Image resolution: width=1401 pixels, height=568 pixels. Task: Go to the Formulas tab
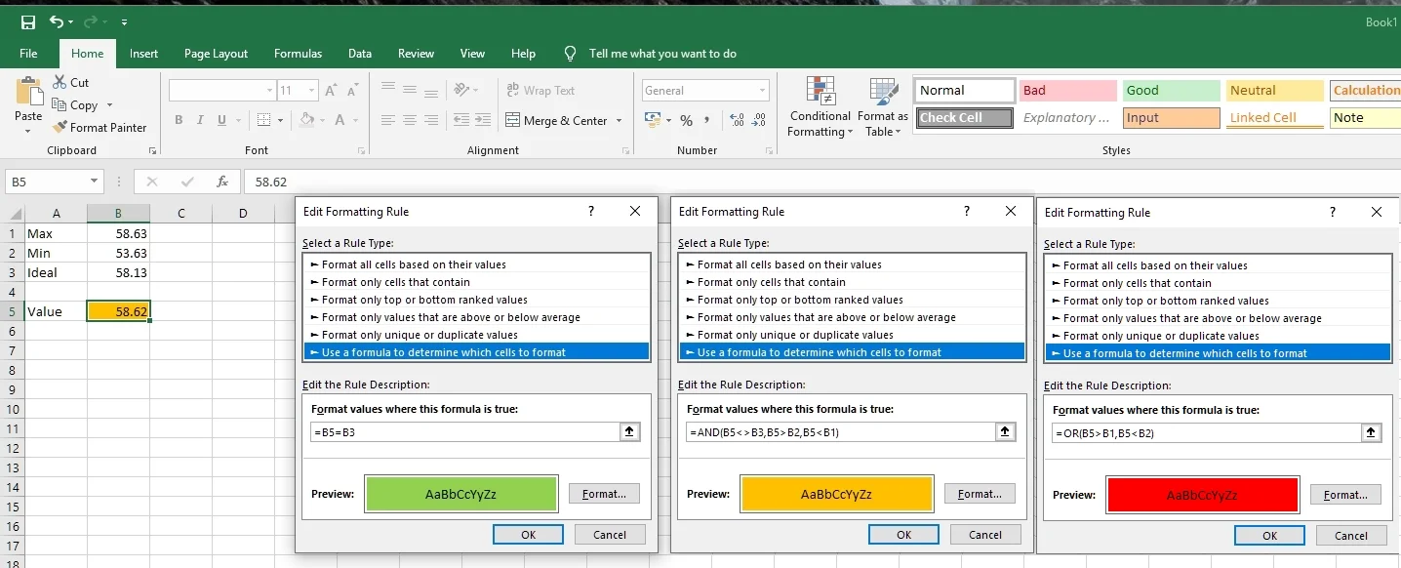[298, 54]
